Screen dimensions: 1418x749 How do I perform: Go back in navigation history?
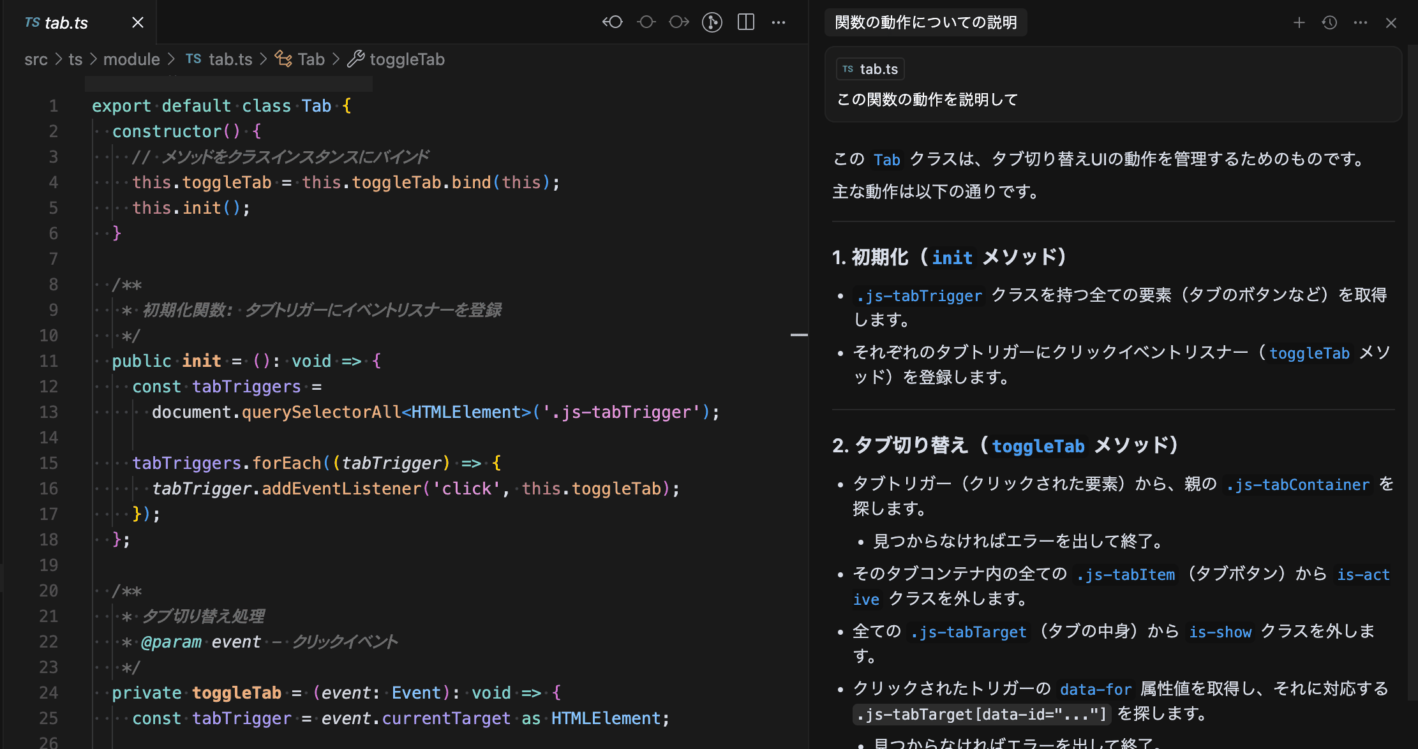point(612,22)
